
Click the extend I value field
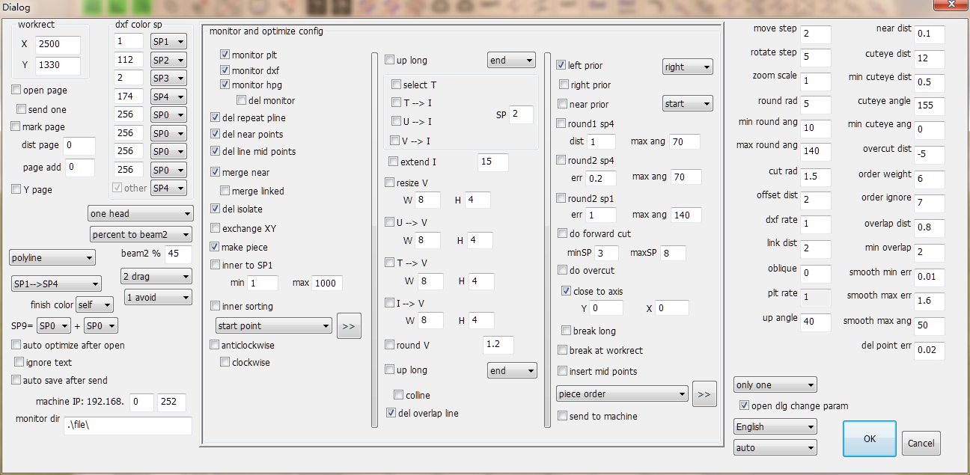(492, 162)
